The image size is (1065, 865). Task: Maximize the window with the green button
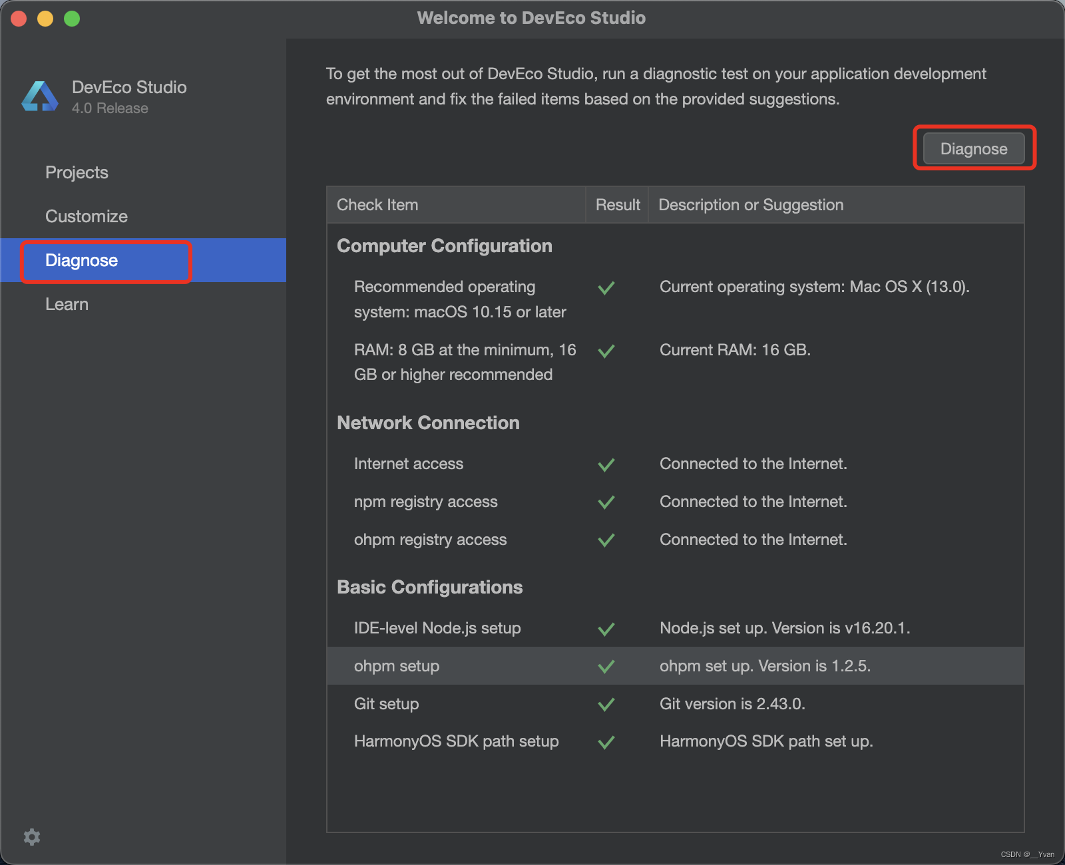(x=72, y=19)
